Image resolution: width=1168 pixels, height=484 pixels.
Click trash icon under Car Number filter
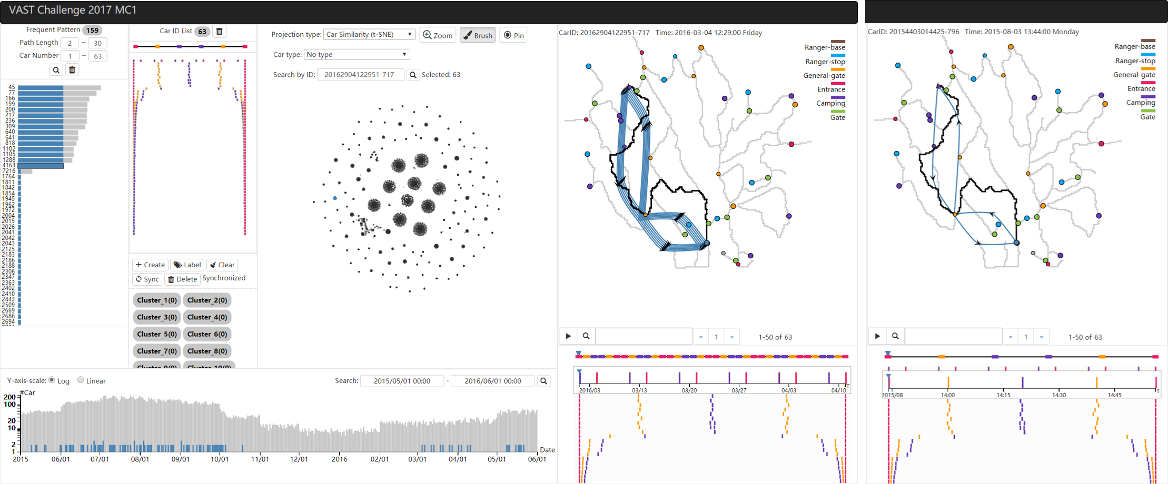coord(72,70)
